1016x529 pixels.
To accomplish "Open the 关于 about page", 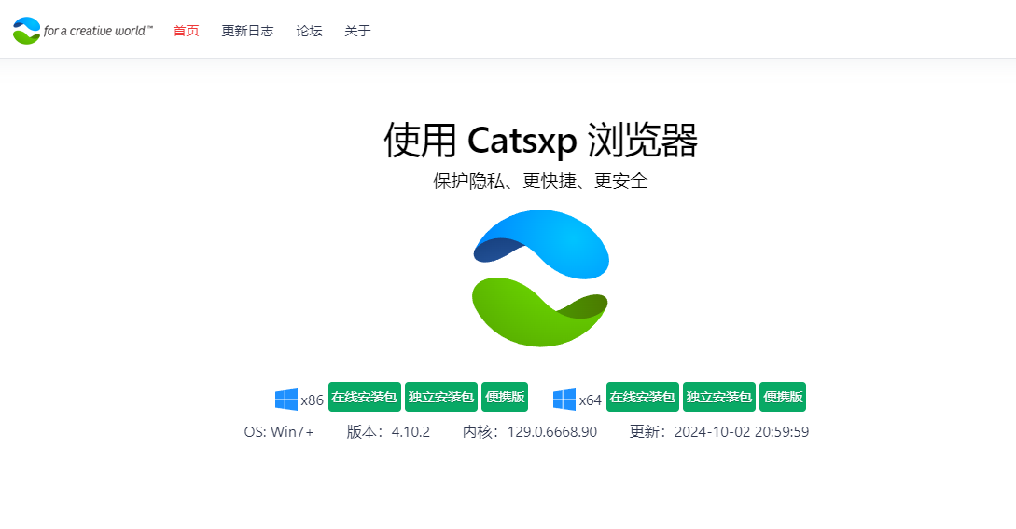I will coord(357,31).
